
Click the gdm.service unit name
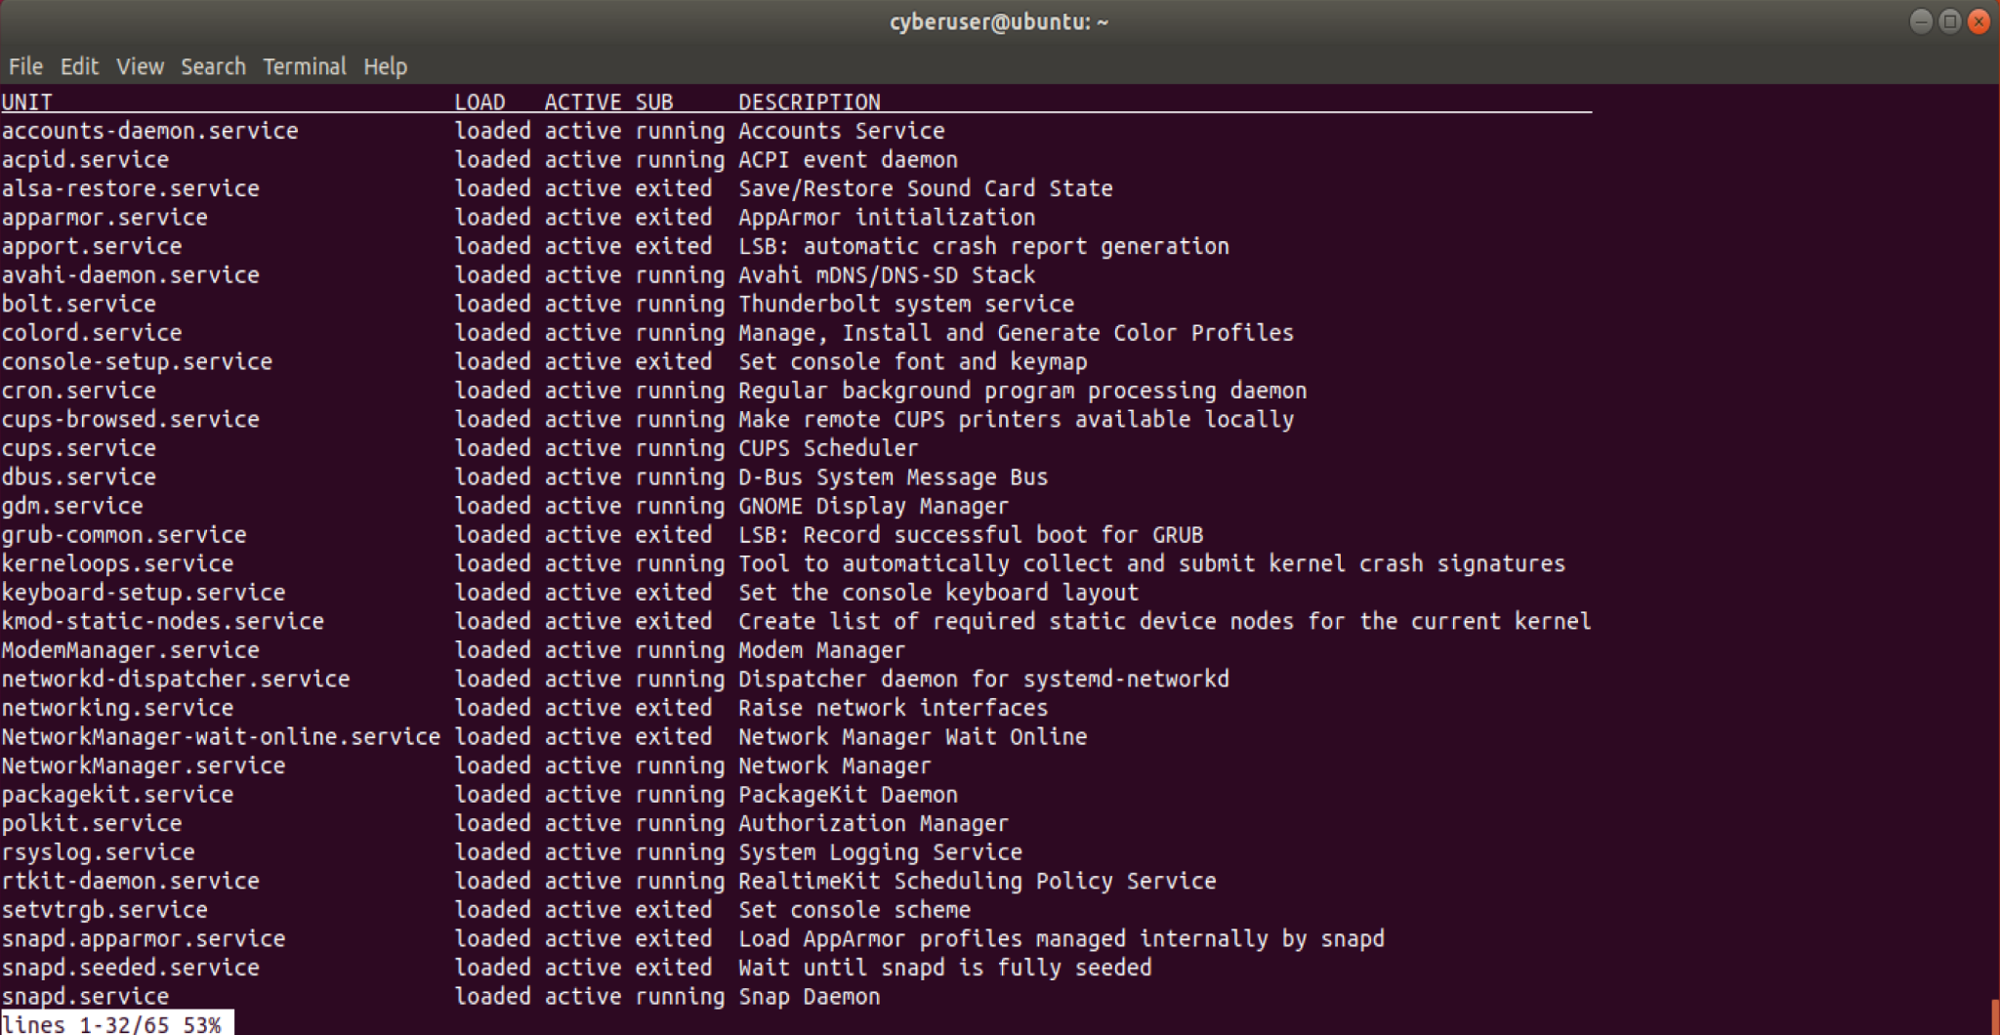coord(72,506)
